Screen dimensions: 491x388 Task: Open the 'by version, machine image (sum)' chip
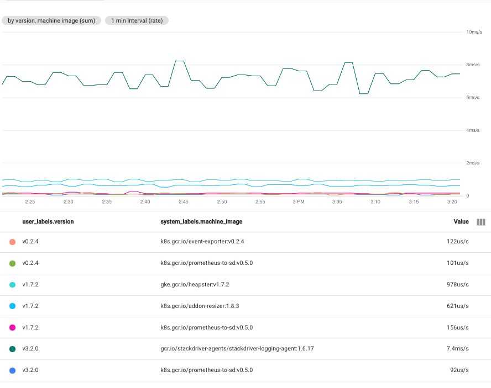coord(51,20)
